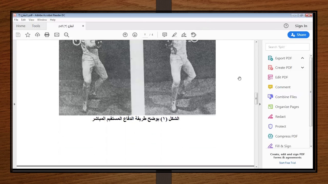Bookmark with the star icon
Screen dimensions: 328x184
pos(28,35)
